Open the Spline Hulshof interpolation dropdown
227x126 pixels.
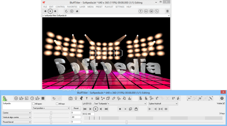163,104
